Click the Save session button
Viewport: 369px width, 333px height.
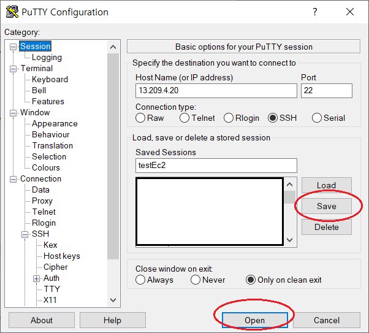coord(327,206)
